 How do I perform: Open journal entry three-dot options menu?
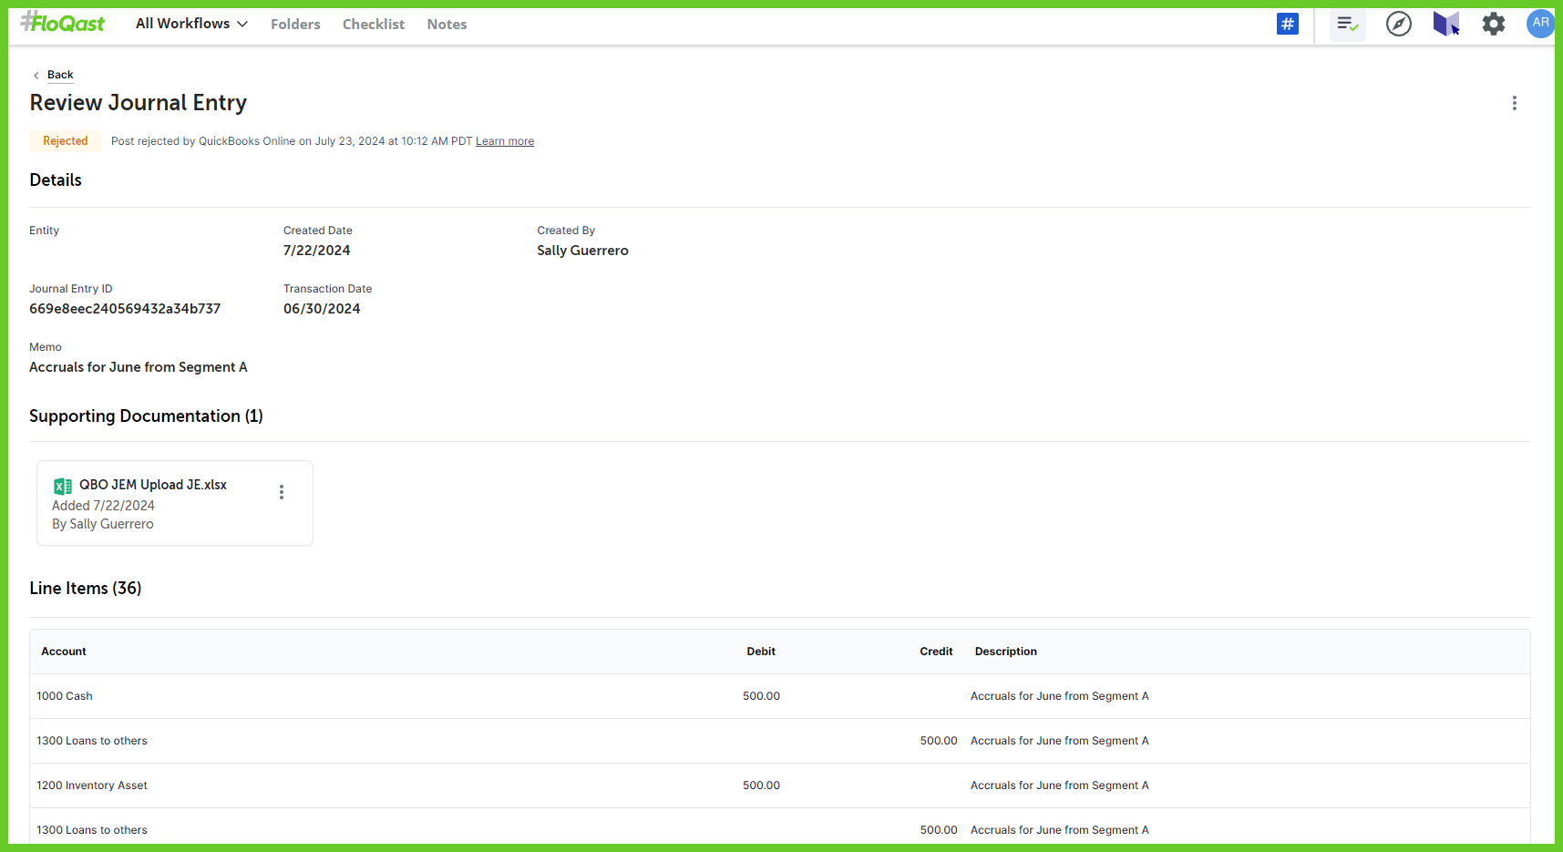(x=1514, y=103)
